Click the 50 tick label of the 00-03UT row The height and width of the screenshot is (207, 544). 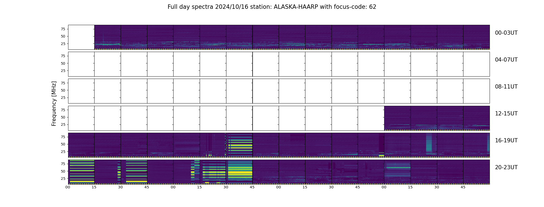63,36
